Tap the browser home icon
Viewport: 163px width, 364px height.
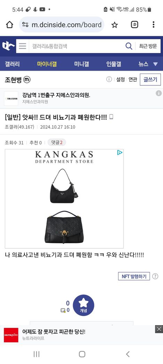tap(9, 24)
